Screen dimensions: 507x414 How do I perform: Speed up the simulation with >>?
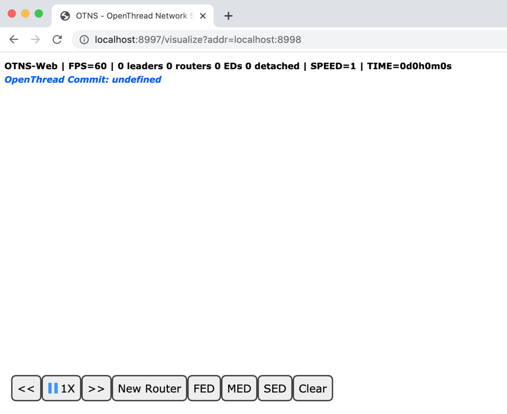click(96, 388)
